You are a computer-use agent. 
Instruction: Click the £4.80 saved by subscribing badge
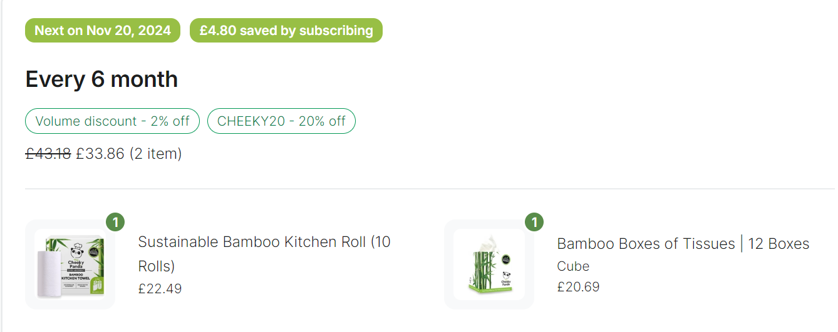(286, 31)
